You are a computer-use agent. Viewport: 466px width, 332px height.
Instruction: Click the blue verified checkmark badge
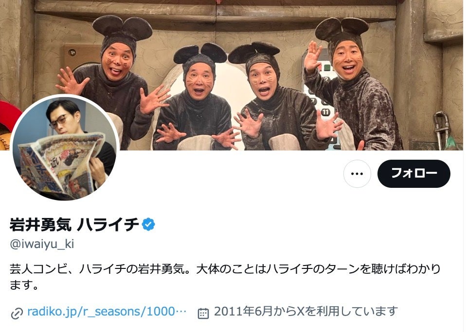[148, 224]
